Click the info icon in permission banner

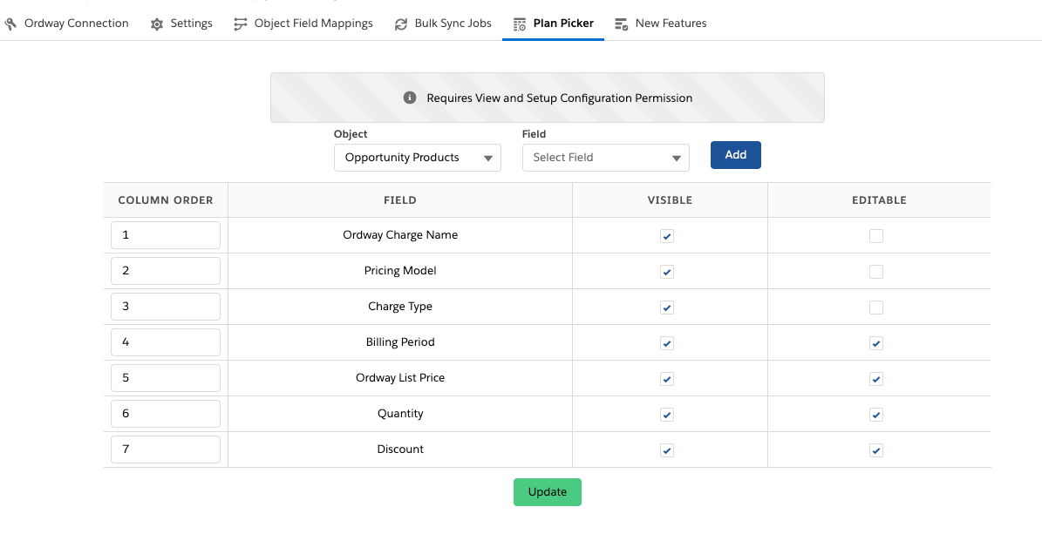[x=410, y=98]
